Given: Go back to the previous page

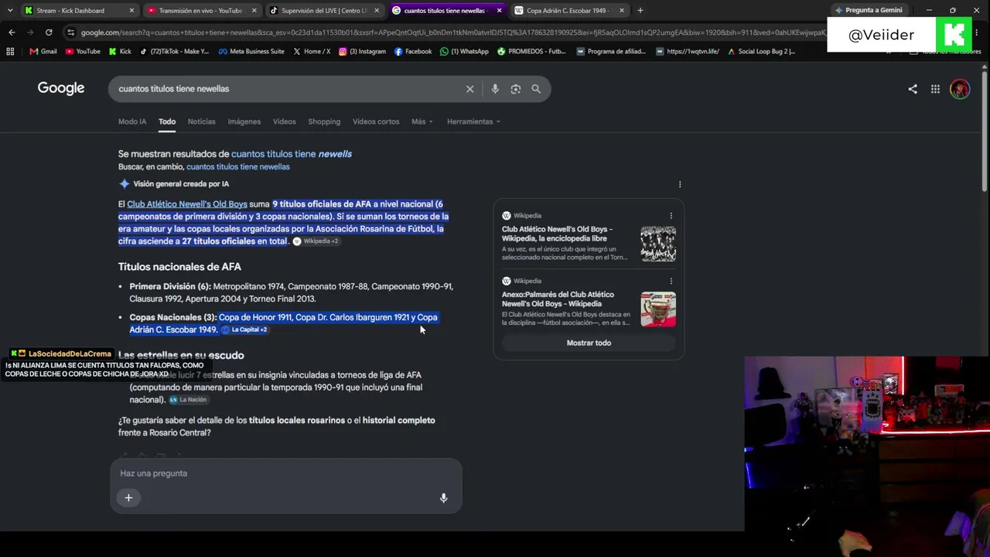Looking at the screenshot, I should [x=12, y=32].
